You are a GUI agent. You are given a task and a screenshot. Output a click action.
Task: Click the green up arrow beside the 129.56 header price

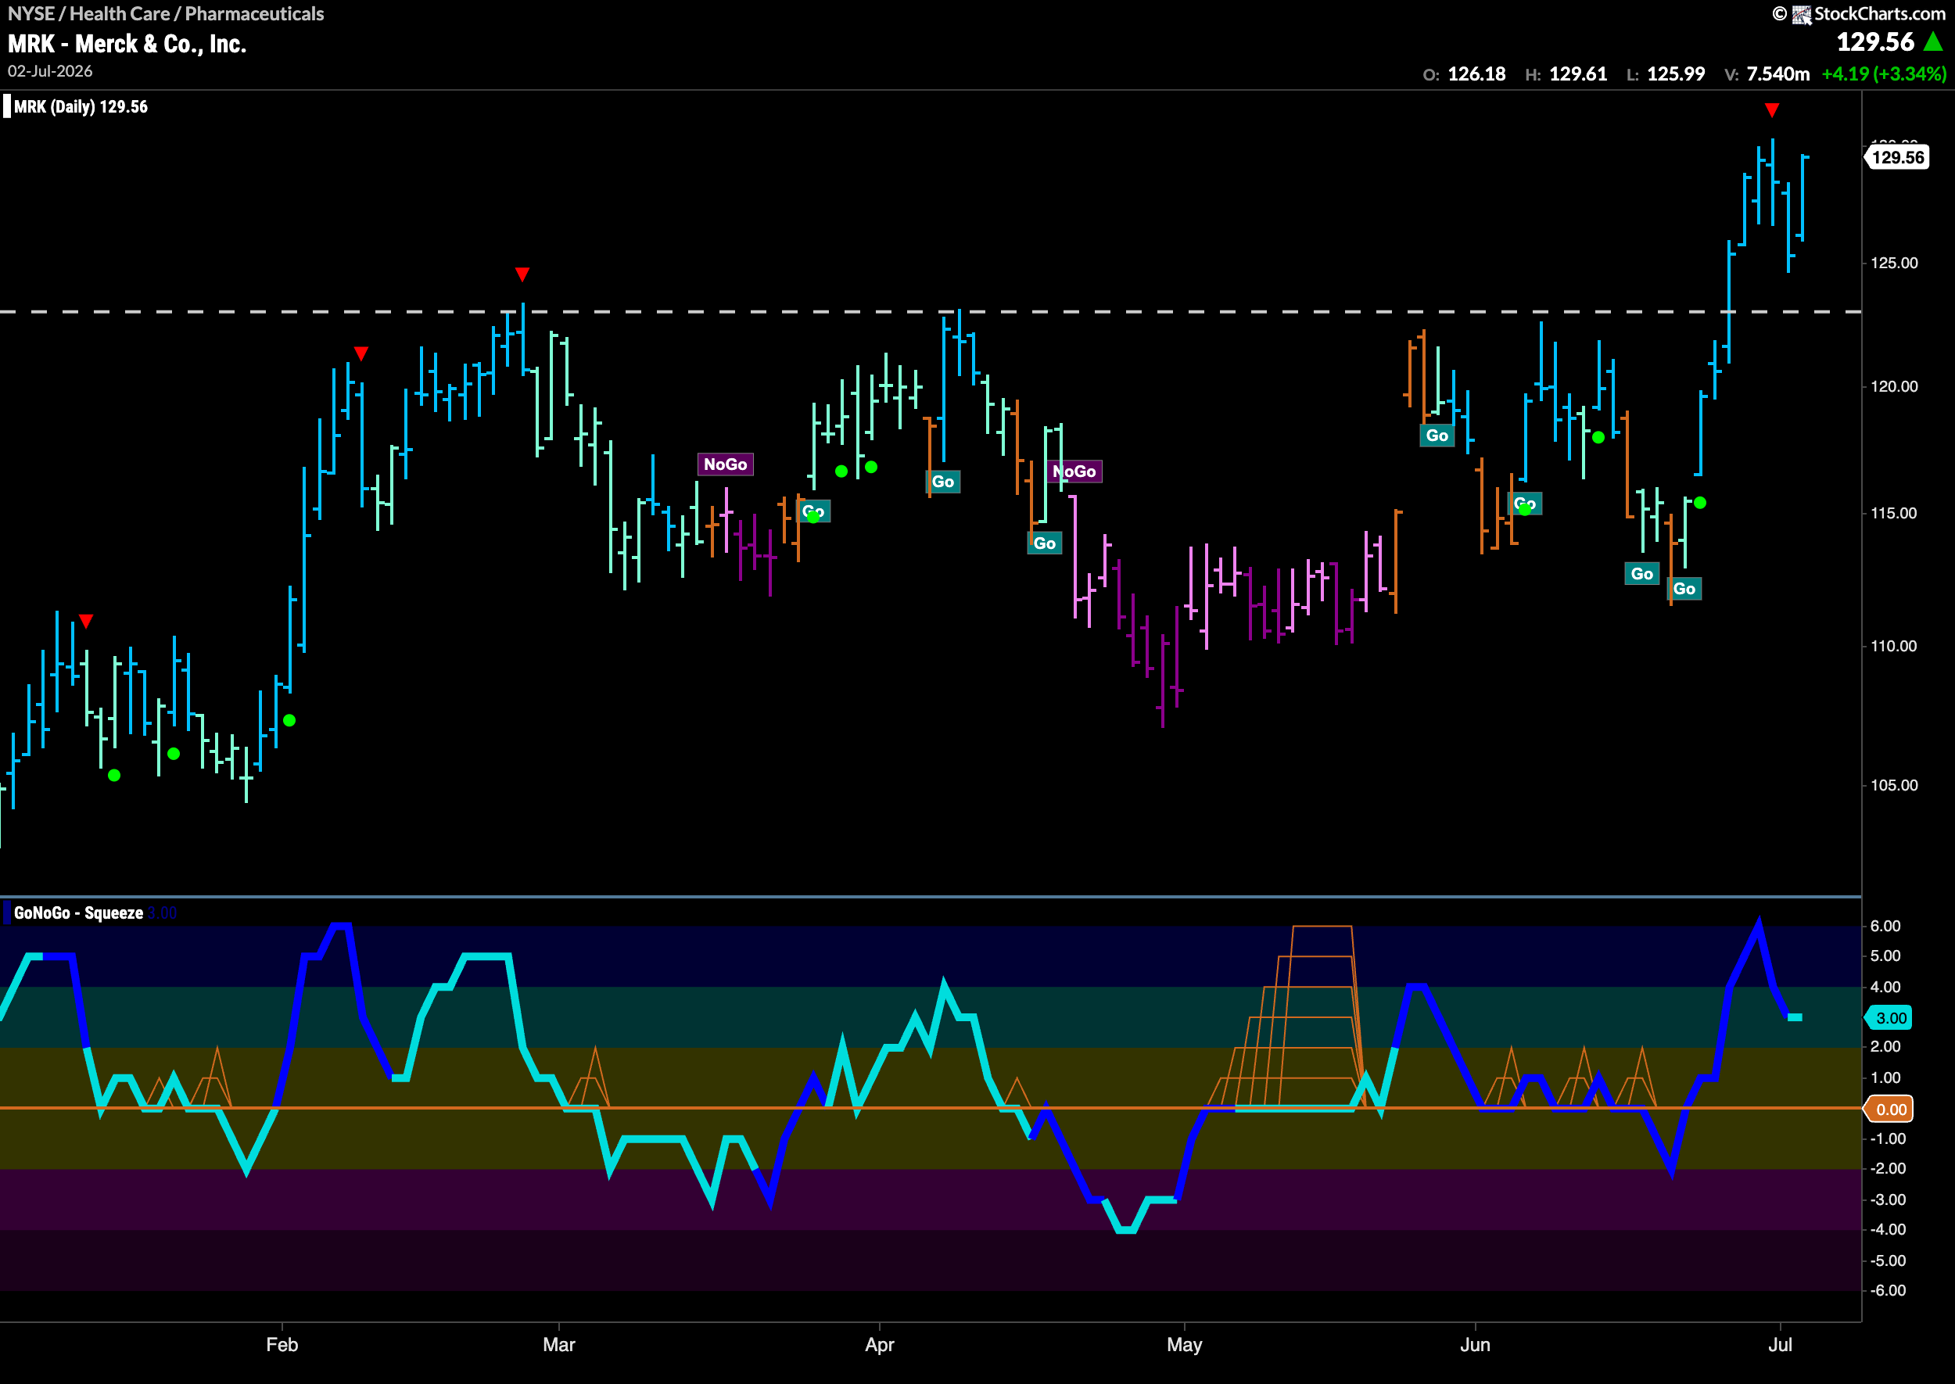click(1934, 41)
